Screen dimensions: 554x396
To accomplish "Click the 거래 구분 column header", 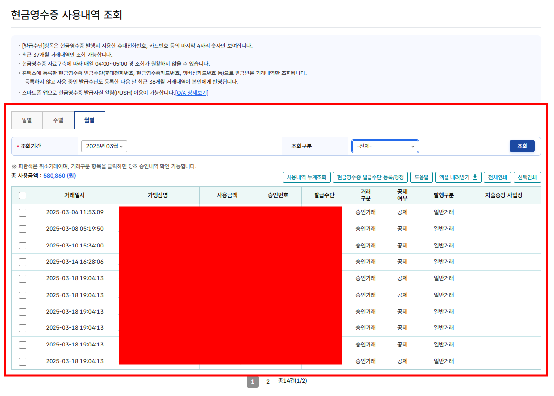I will [x=366, y=195].
